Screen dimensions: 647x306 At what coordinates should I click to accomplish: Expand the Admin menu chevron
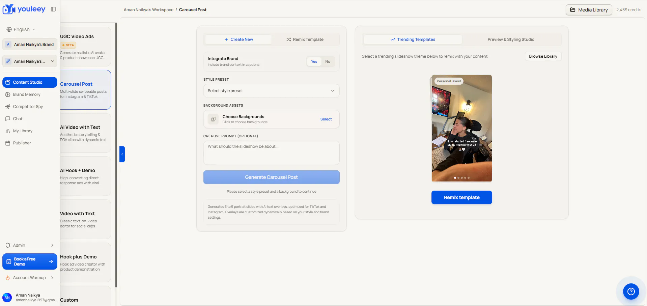click(x=52, y=245)
